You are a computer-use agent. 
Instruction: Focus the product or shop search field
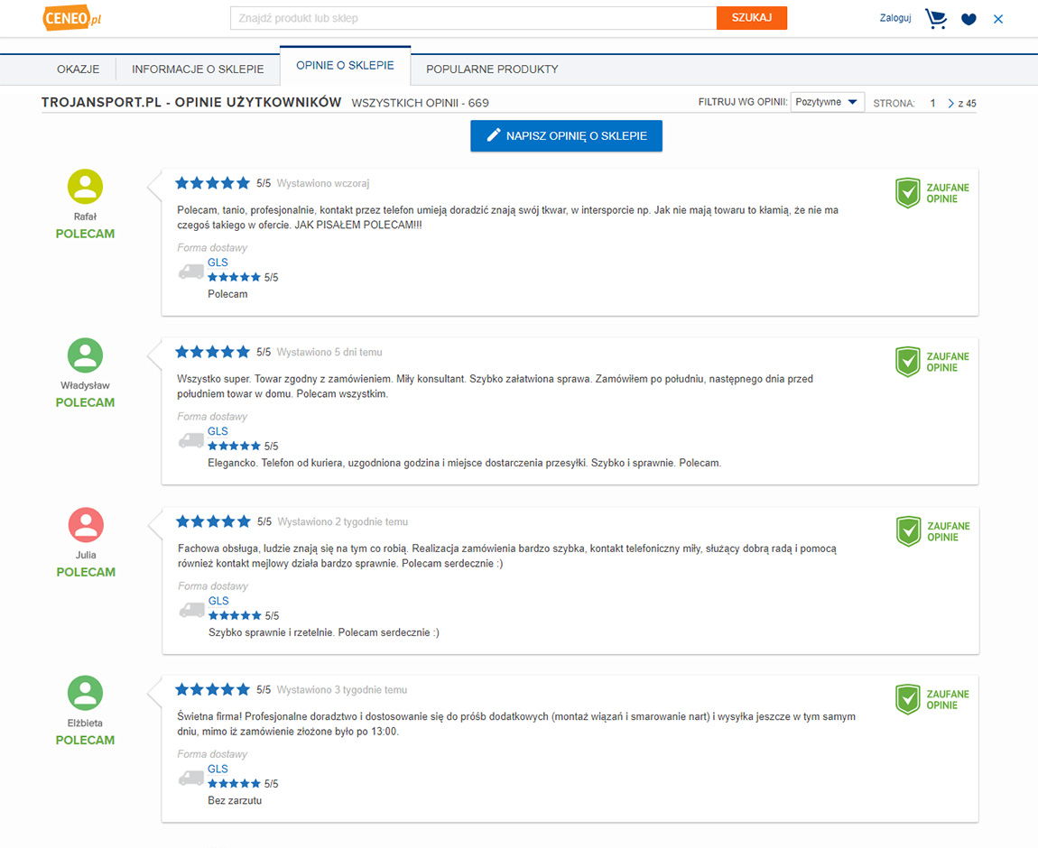coord(473,18)
